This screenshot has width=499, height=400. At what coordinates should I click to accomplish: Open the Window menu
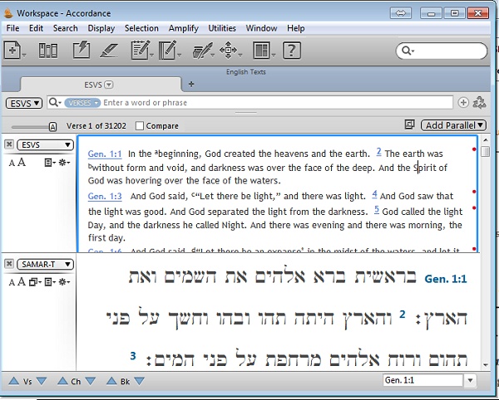[261, 28]
